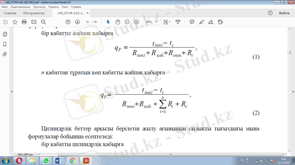The height and width of the screenshot is (165, 295).
Task: Close the 149_СП РК document tab
Action: pyautogui.click(x=87, y=13)
